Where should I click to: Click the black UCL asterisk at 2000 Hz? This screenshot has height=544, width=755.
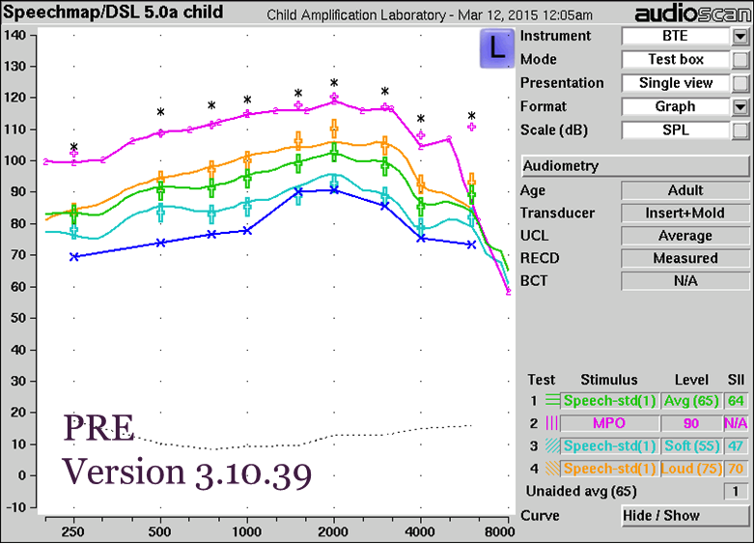pos(334,83)
